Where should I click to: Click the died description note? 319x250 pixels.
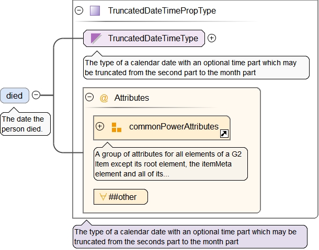(x=25, y=123)
